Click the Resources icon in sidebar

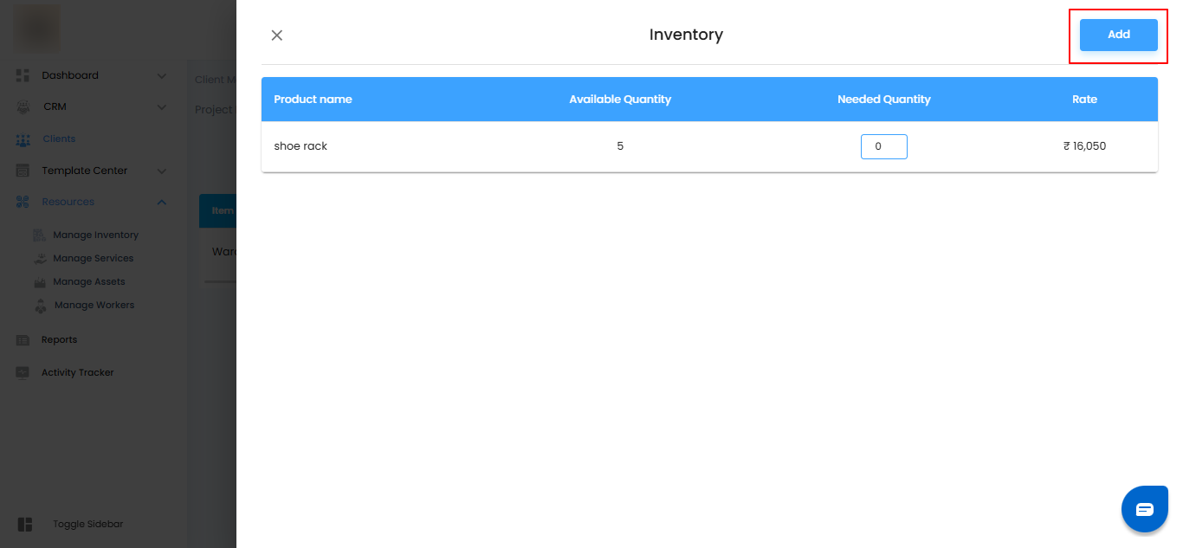[23, 202]
